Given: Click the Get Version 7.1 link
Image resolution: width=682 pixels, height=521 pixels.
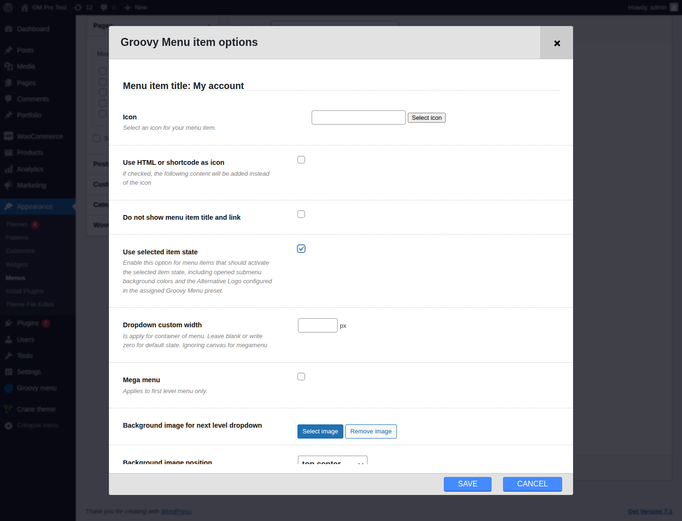Looking at the screenshot, I should (x=650, y=512).
